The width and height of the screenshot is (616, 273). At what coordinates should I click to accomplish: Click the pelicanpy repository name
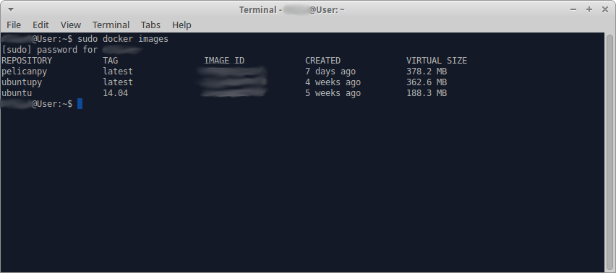click(x=25, y=71)
